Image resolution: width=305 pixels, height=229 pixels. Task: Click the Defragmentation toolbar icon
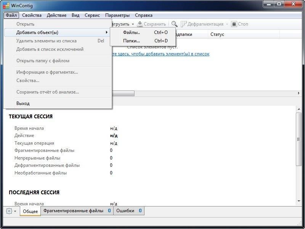183,24
